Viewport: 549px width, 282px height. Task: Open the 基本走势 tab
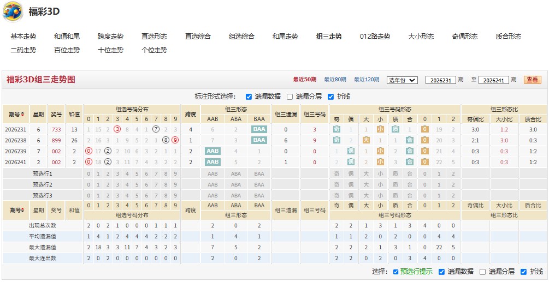click(x=23, y=37)
